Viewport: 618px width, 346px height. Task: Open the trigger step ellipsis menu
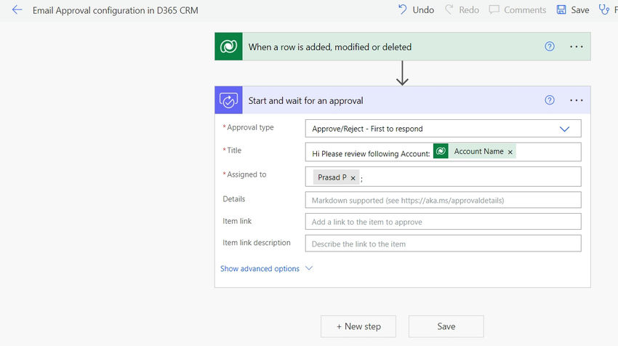(x=577, y=47)
